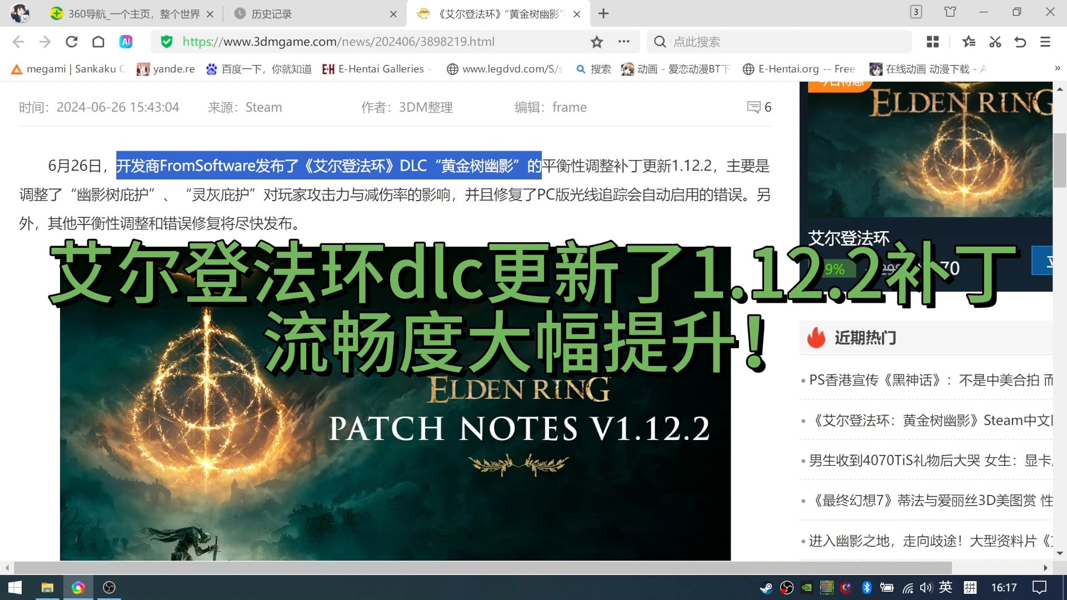Close the 360导航 tab
1067x600 pixels.
(210, 14)
